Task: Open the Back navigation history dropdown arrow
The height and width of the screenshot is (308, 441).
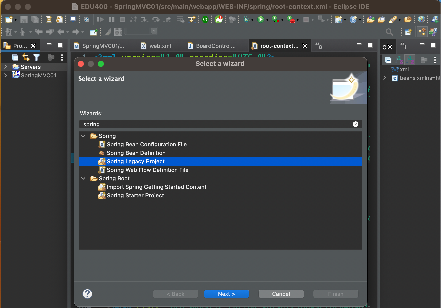Action: click(68, 32)
